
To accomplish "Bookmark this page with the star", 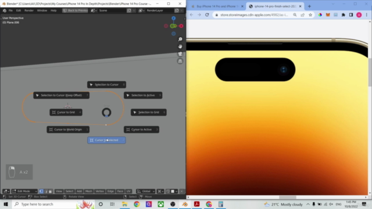I will pos(310,15).
